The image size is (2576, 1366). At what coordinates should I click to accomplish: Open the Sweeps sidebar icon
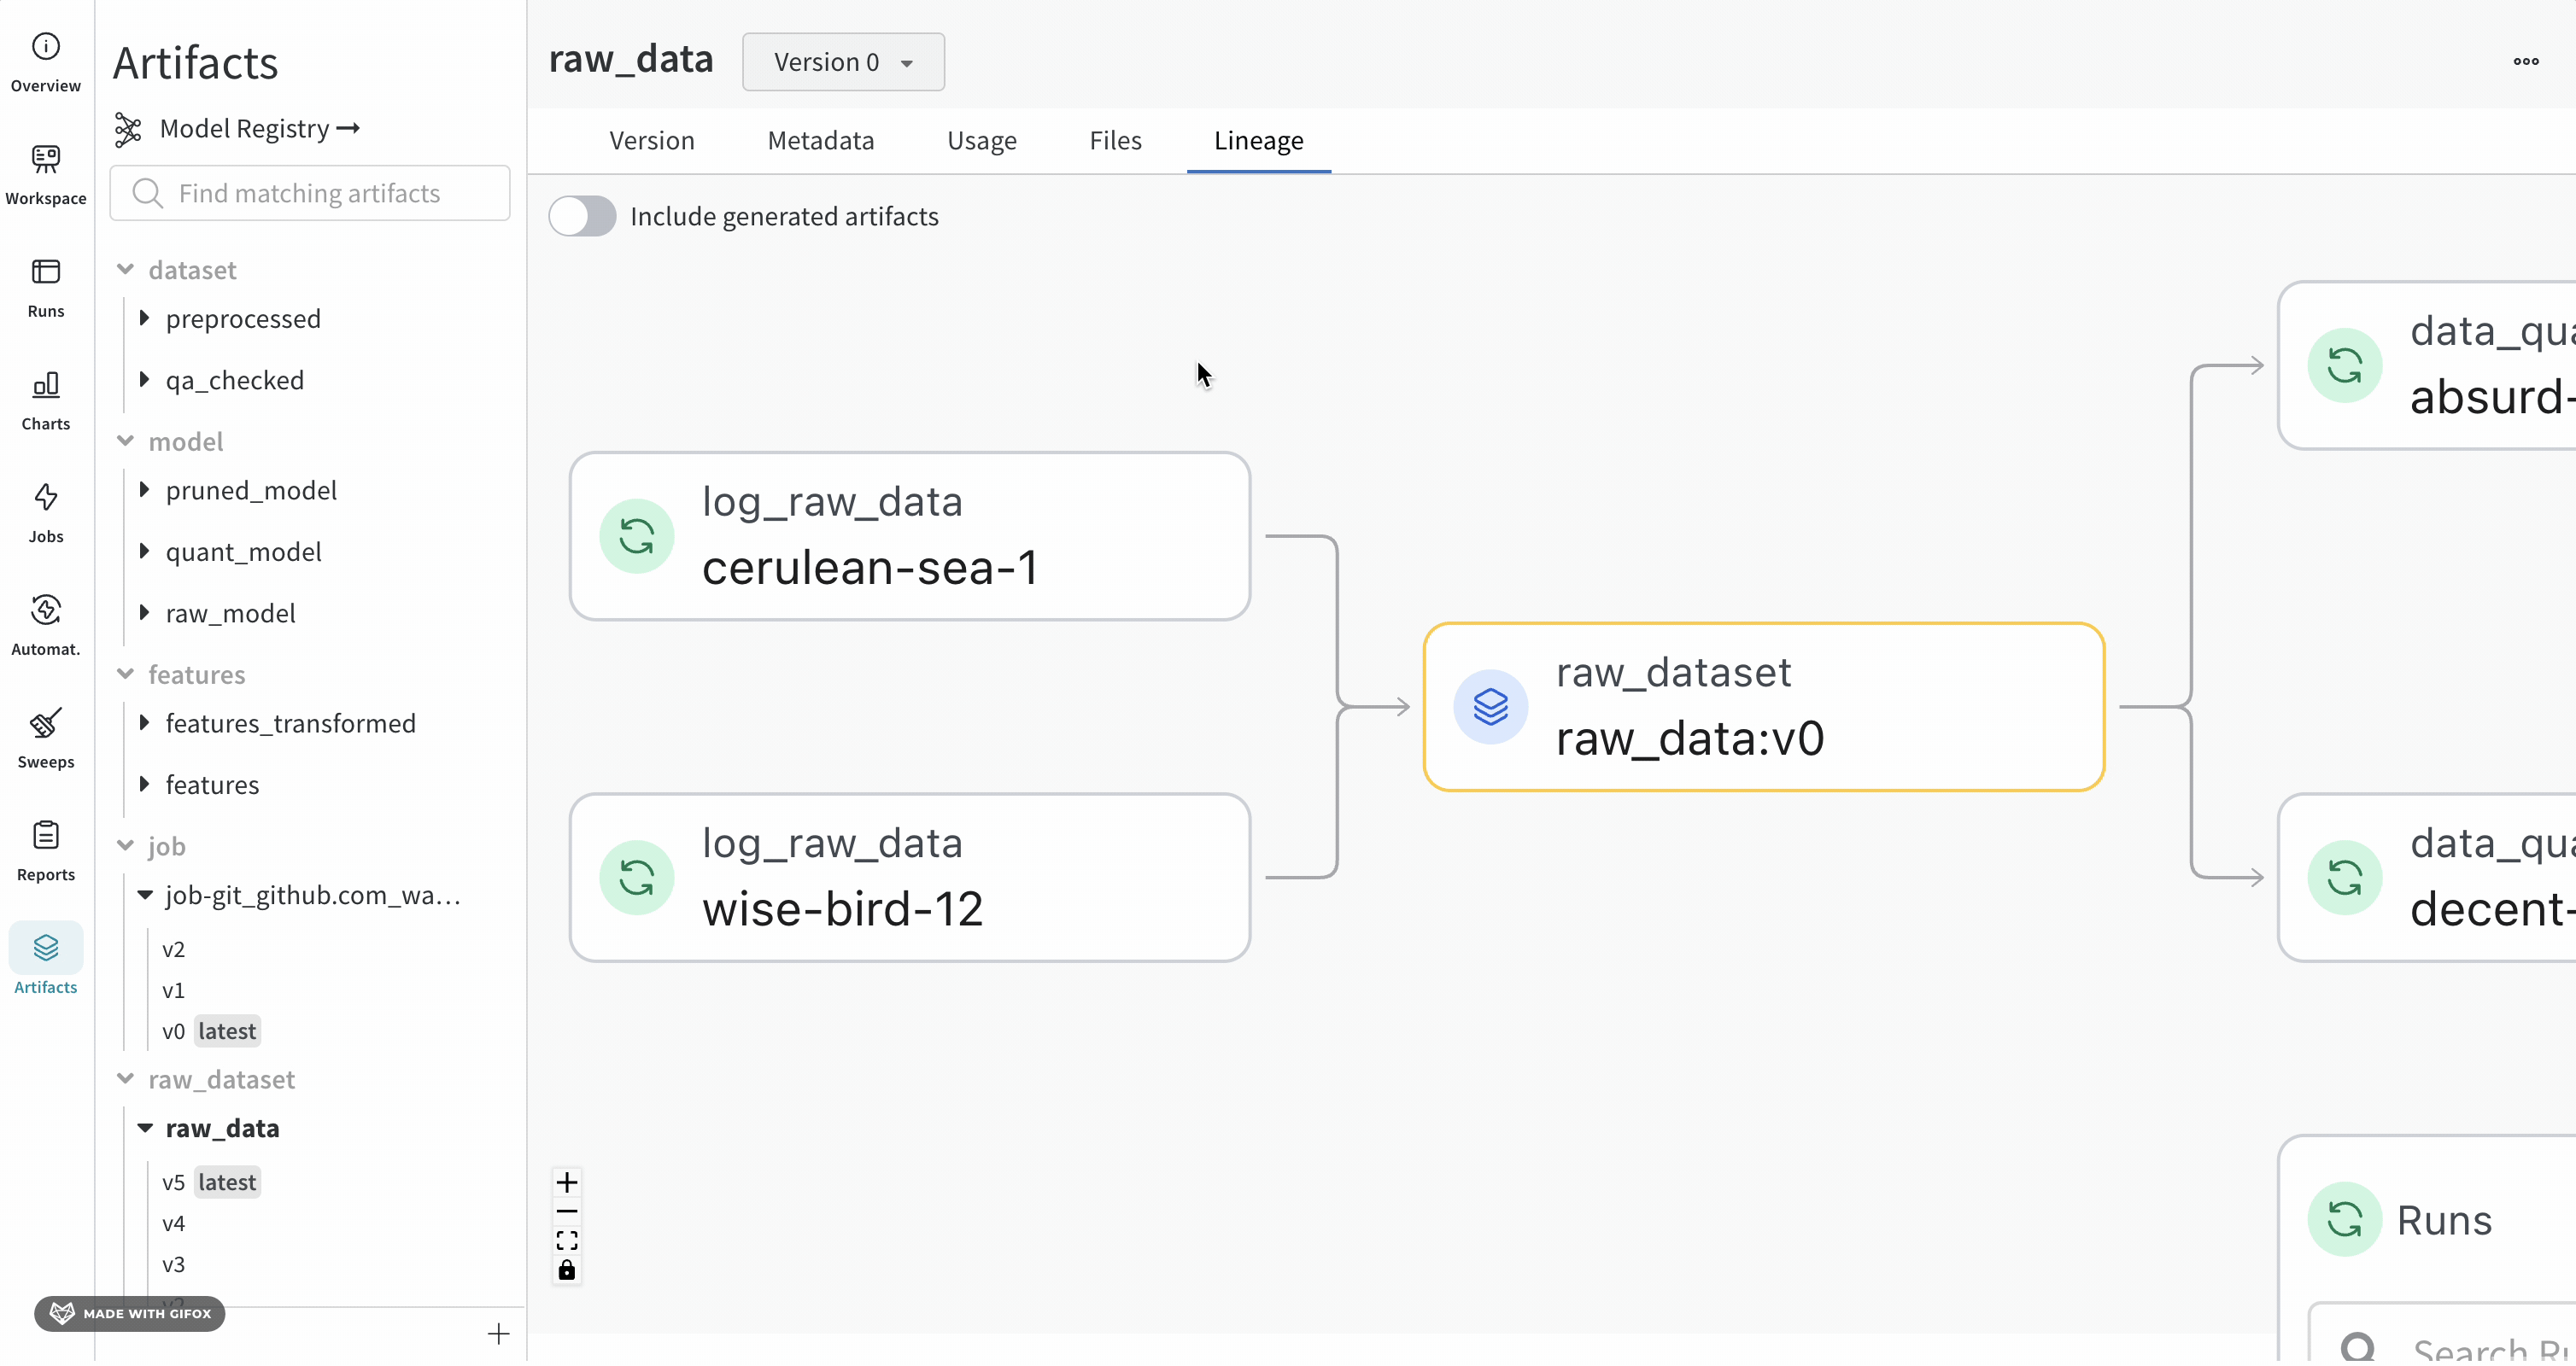[46, 738]
